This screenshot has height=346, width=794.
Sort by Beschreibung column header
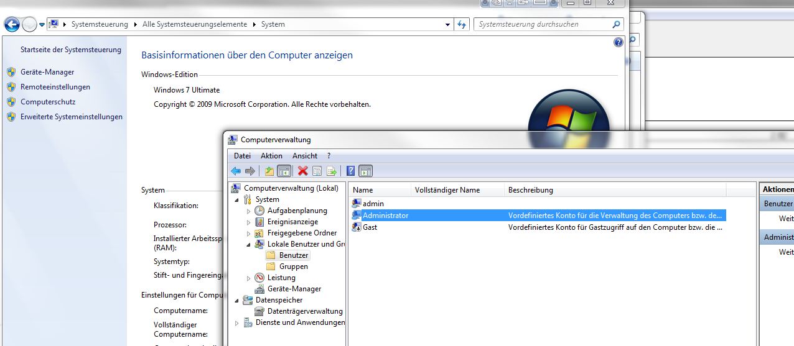tap(615, 190)
